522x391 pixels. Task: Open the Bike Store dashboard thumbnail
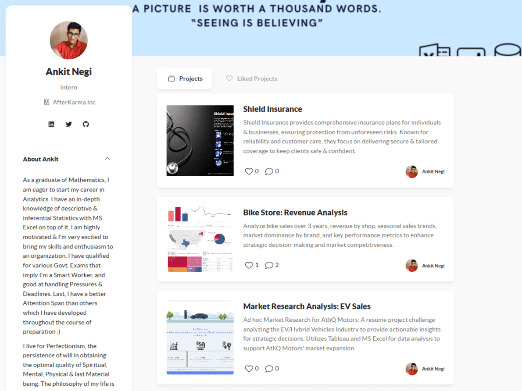point(200,239)
